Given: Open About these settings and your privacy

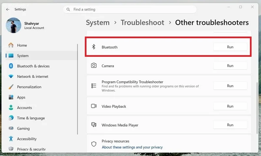Looking at the screenshot, I should tap(132, 147).
